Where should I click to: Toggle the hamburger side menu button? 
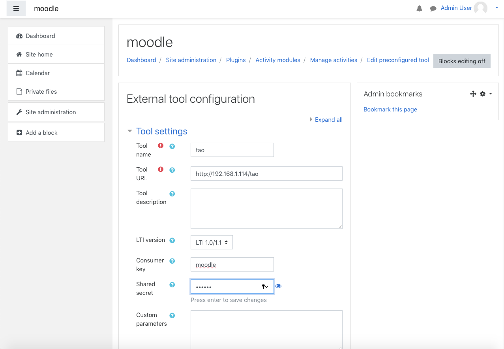[16, 8]
